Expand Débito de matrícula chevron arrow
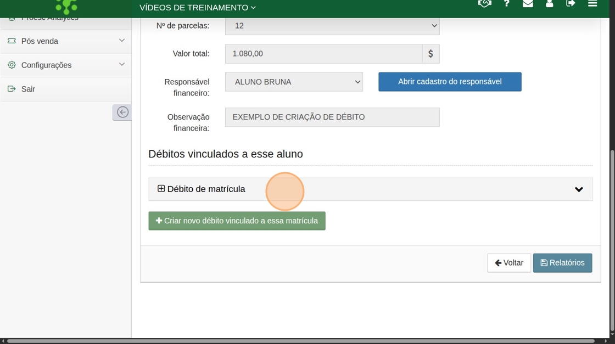This screenshot has height=344, width=615. pyautogui.click(x=579, y=189)
